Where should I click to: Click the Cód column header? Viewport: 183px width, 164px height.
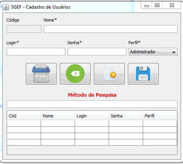pyautogui.click(x=24, y=116)
